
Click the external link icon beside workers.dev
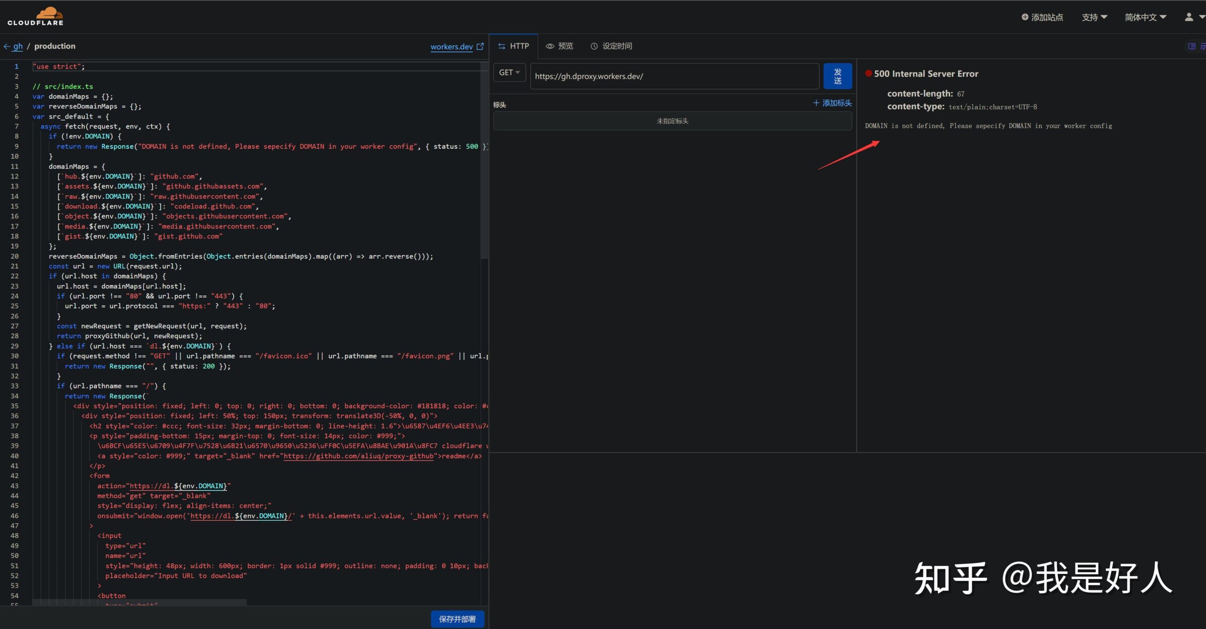tap(480, 47)
